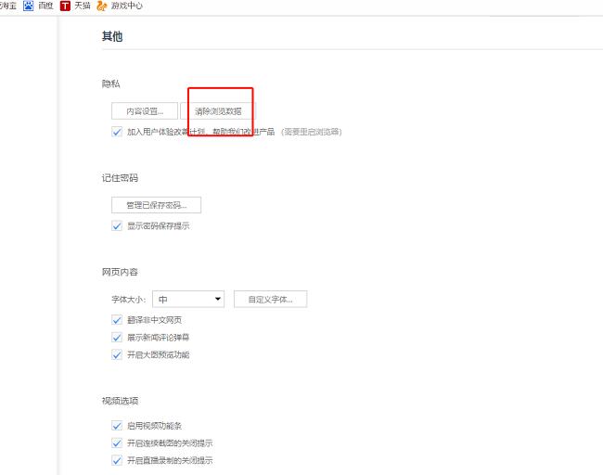The image size is (603, 475).
Task: Open the 淘宝 bookmark in bookmarks bar
Action: point(7,6)
